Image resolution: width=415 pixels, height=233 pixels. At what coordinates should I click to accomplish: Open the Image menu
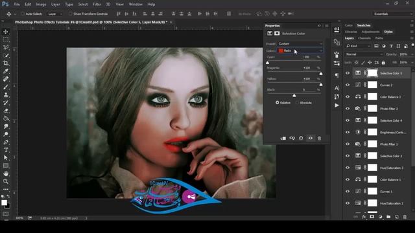coord(41,5)
